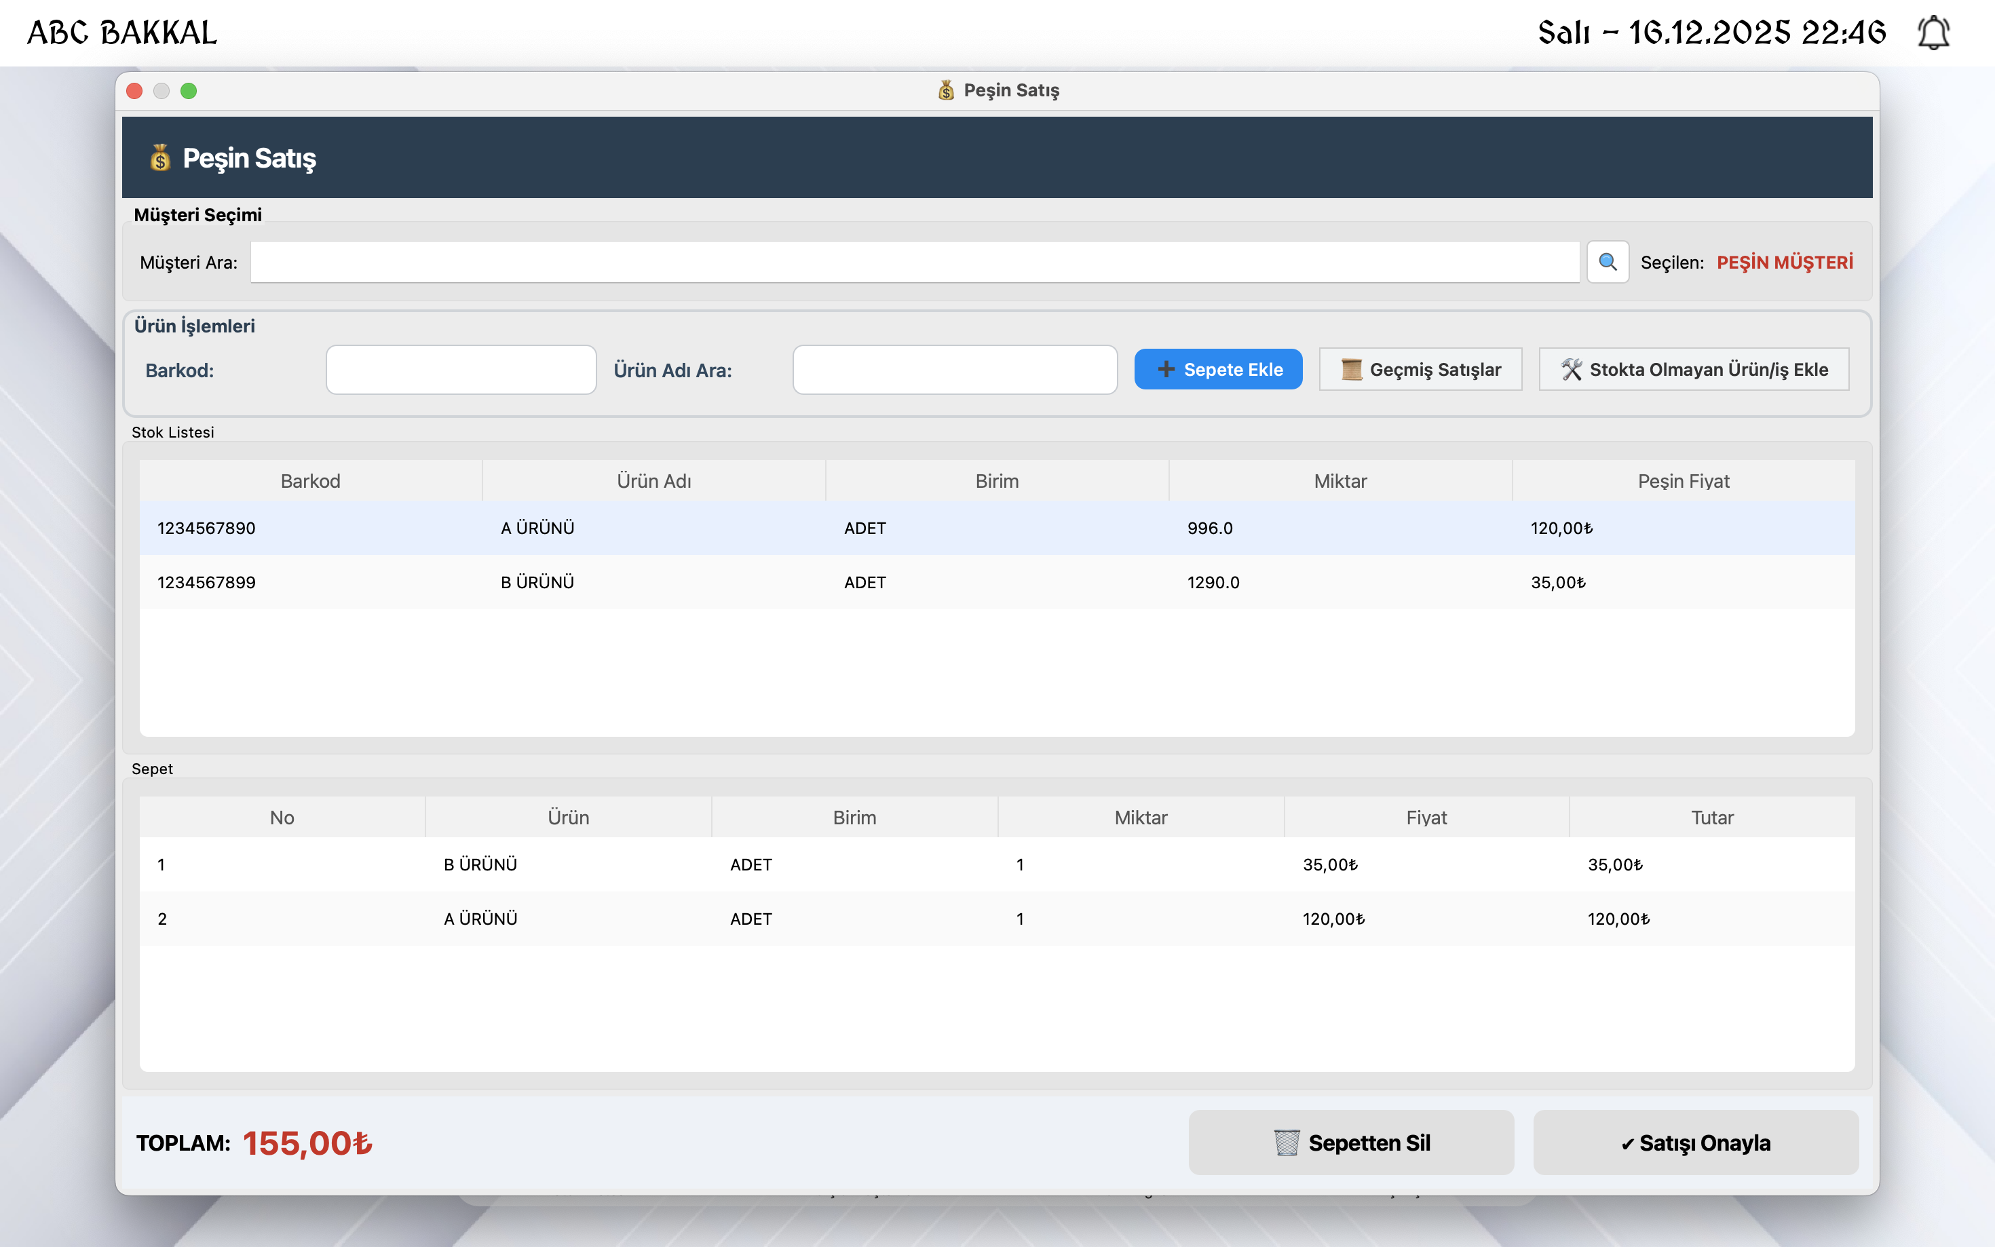
Task: Click the Miktar header in stock list
Action: point(1339,481)
